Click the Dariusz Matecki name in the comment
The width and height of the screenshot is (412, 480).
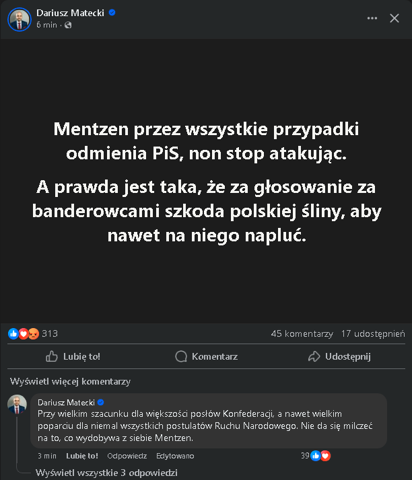(x=66, y=402)
